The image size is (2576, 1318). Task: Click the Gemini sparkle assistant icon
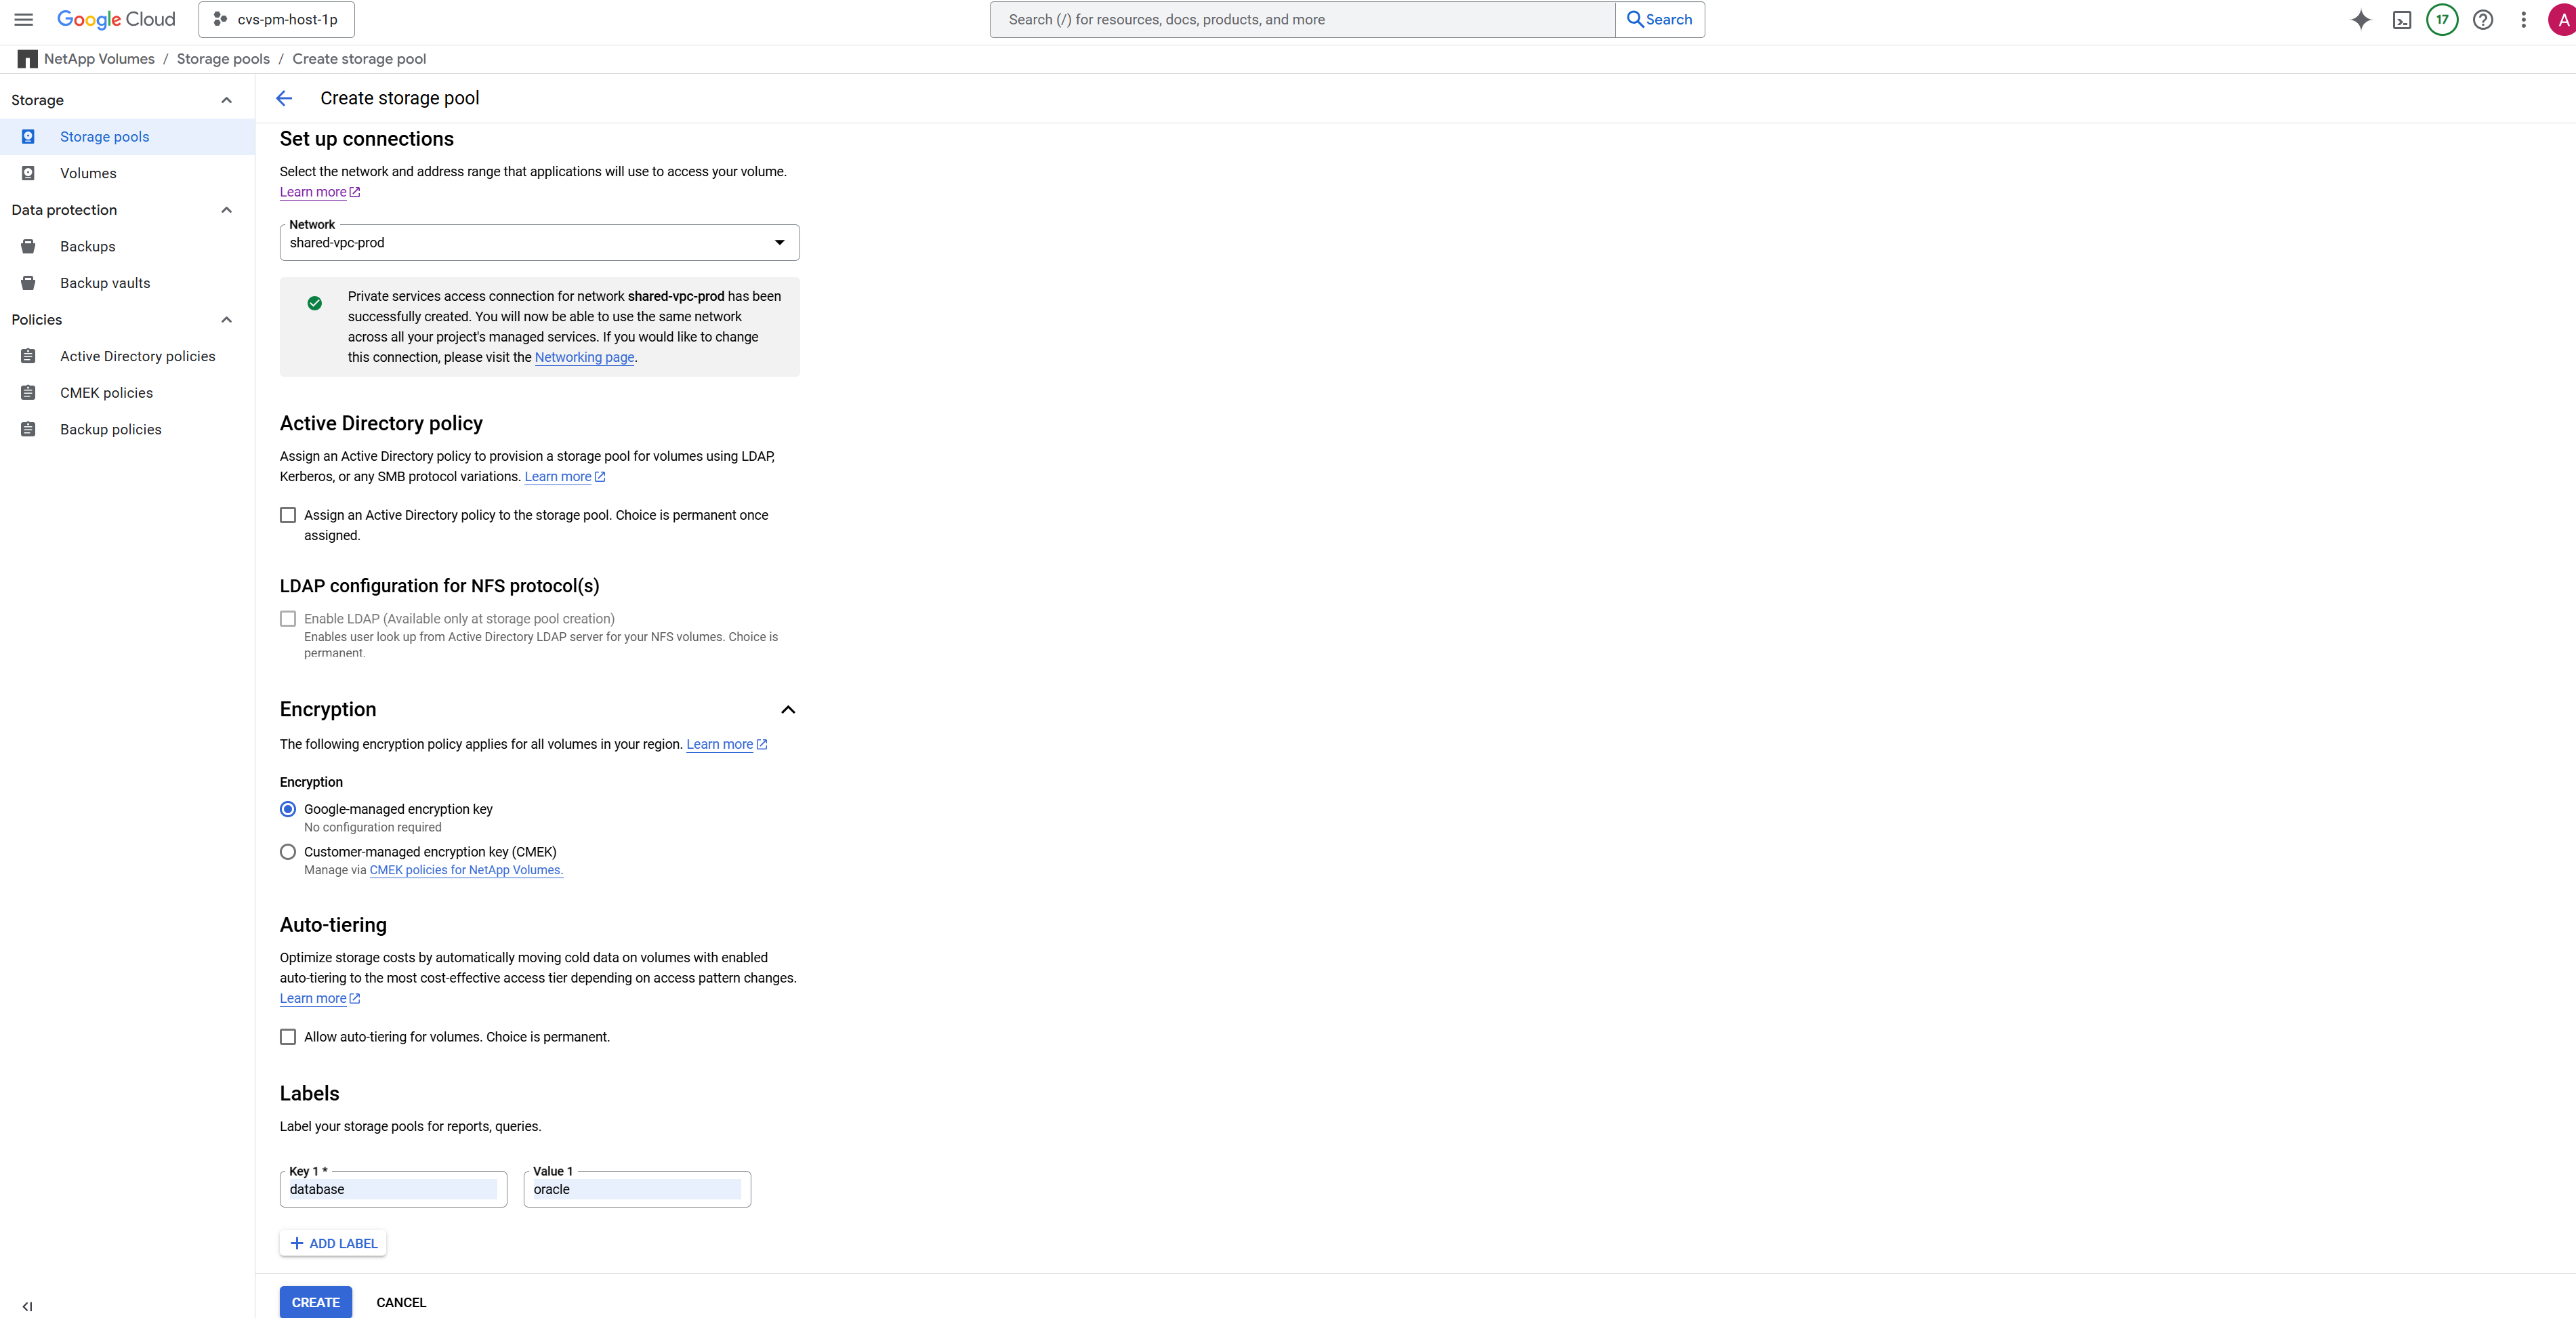tap(2361, 19)
